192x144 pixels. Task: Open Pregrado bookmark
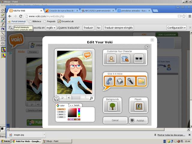(49, 21)
